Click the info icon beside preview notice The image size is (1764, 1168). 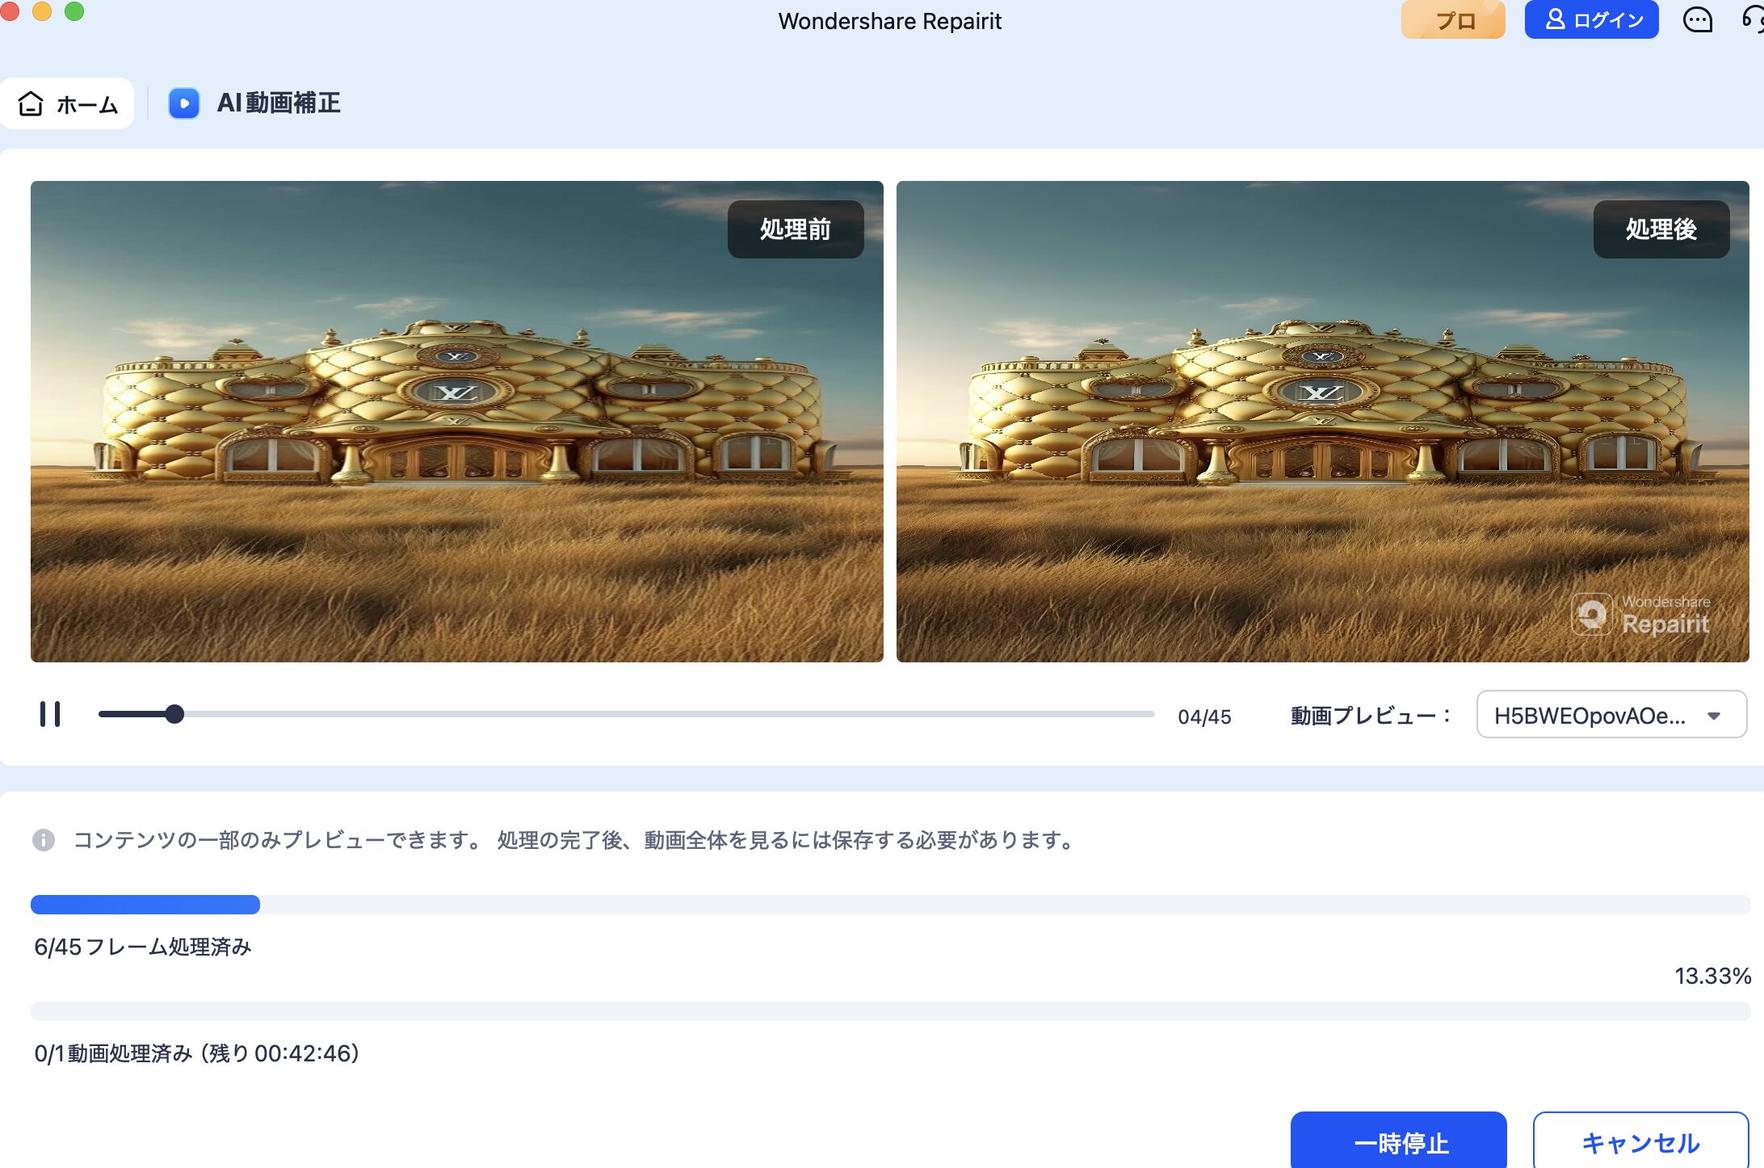(44, 840)
